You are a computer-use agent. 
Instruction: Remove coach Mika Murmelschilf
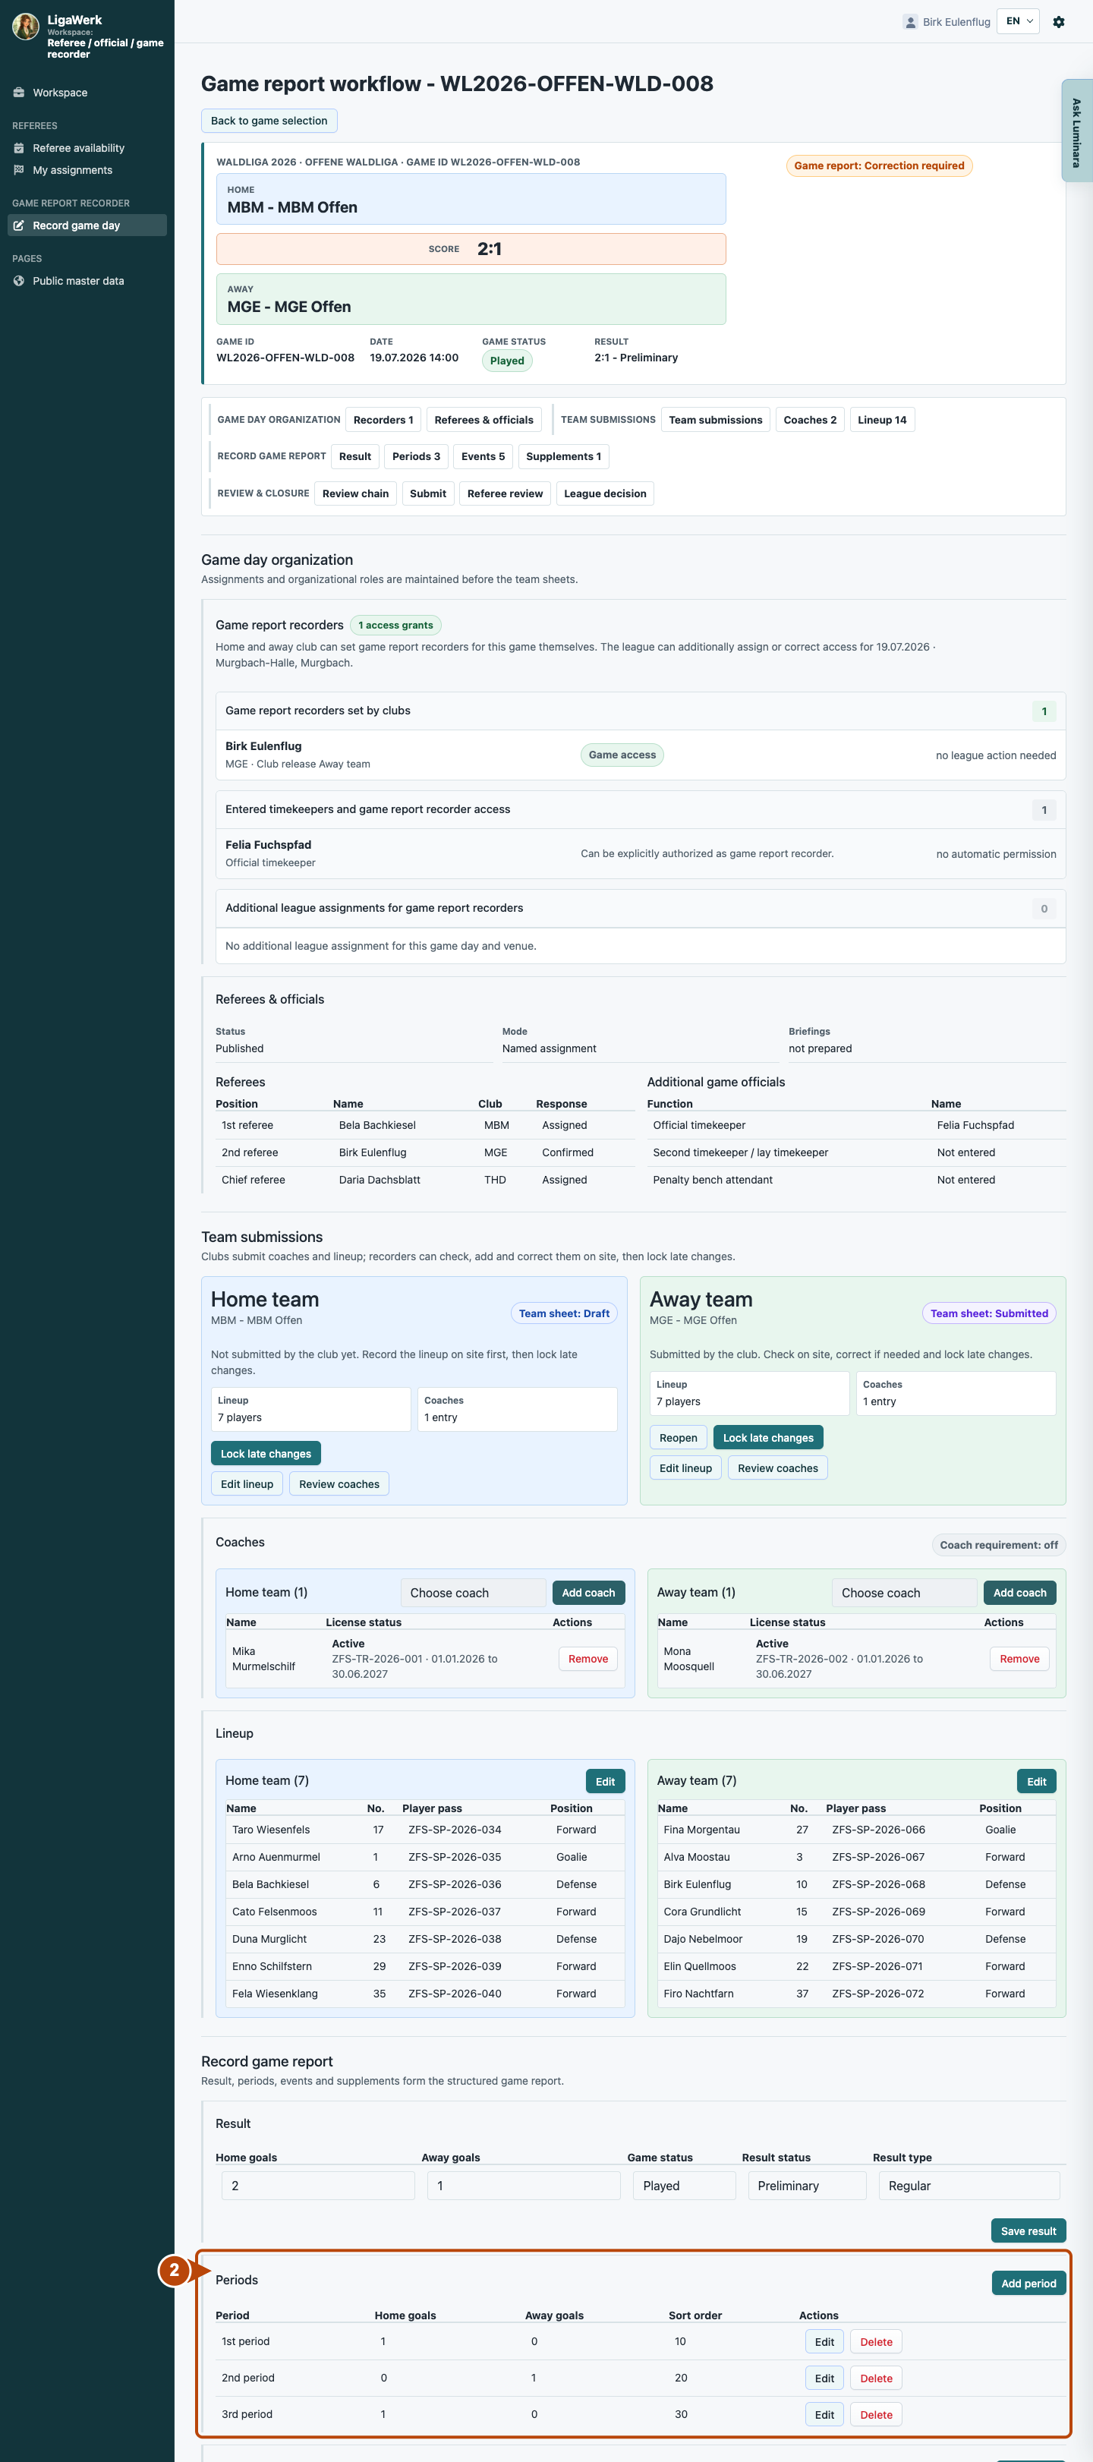587,1658
